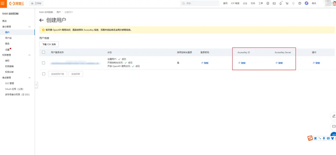Click the blue floating apps button
336x155 pixels.
click(x=334, y=135)
